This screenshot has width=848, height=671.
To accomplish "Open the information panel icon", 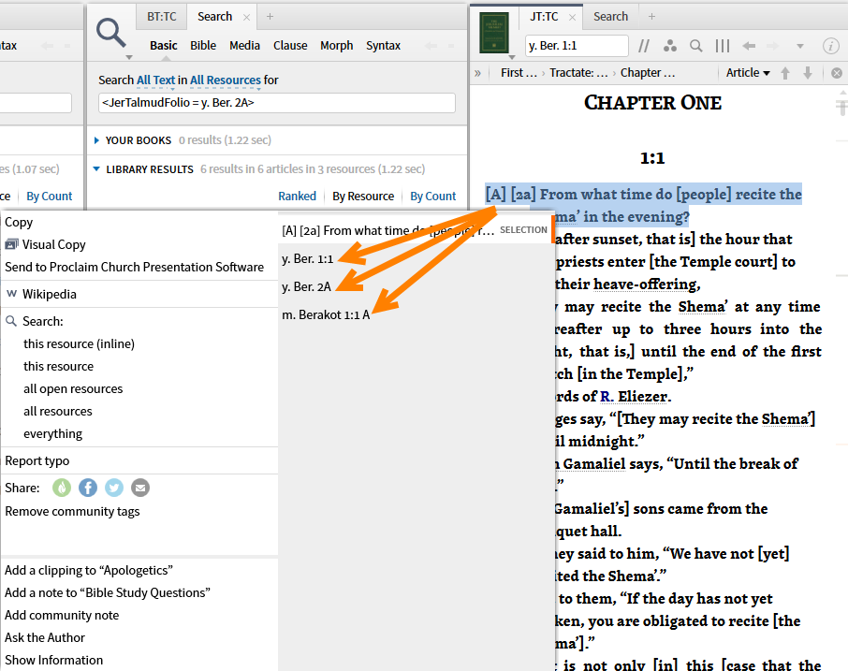I will point(831,46).
